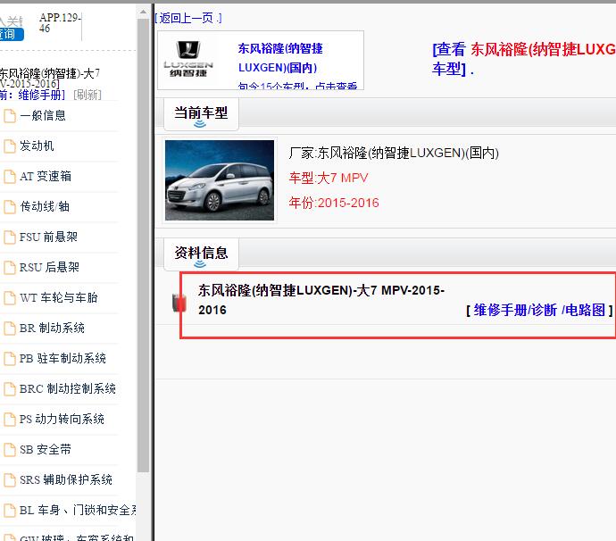Click the 大7 MPV car thumbnail
Viewport: 616px width, 541px height.
pyautogui.click(x=220, y=180)
